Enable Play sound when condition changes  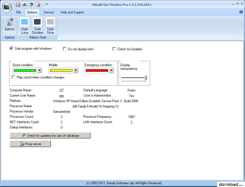pos(13,77)
